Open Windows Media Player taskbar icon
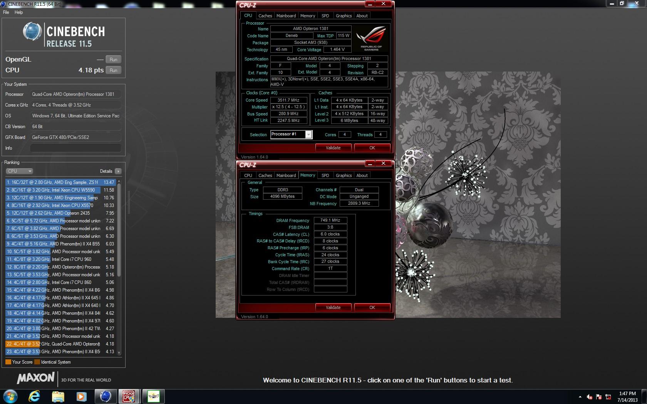Viewport: 647px width, 404px height. (x=82, y=396)
